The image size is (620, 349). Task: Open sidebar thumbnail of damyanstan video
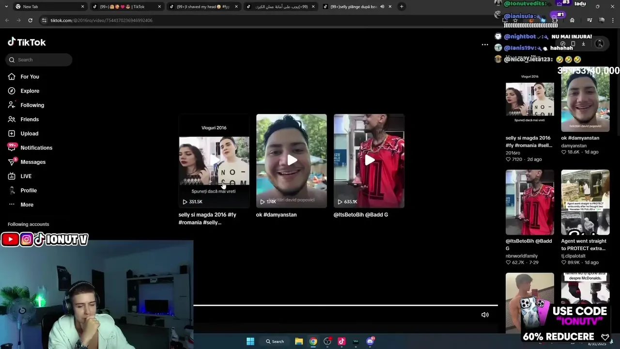(x=585, y=99)
